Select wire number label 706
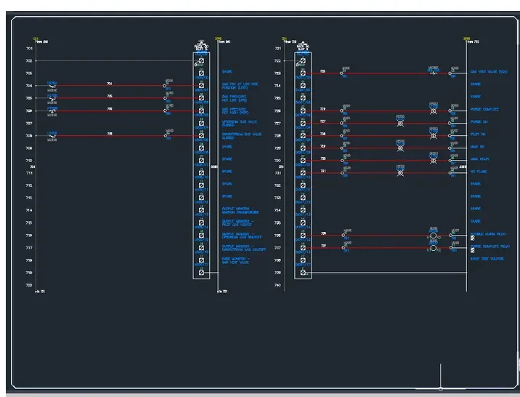This screenshot has height=397, width=520. (x=110, y=109)
